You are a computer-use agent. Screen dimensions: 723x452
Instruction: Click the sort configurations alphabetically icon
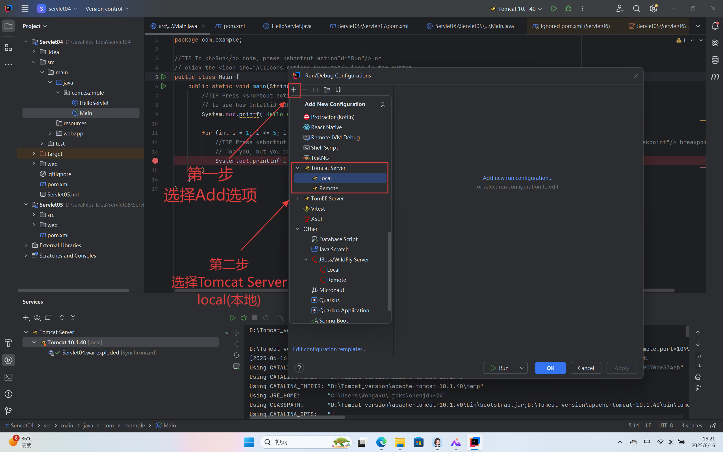tap(338, 90)
